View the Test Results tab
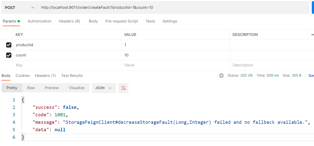 point(72,76)
